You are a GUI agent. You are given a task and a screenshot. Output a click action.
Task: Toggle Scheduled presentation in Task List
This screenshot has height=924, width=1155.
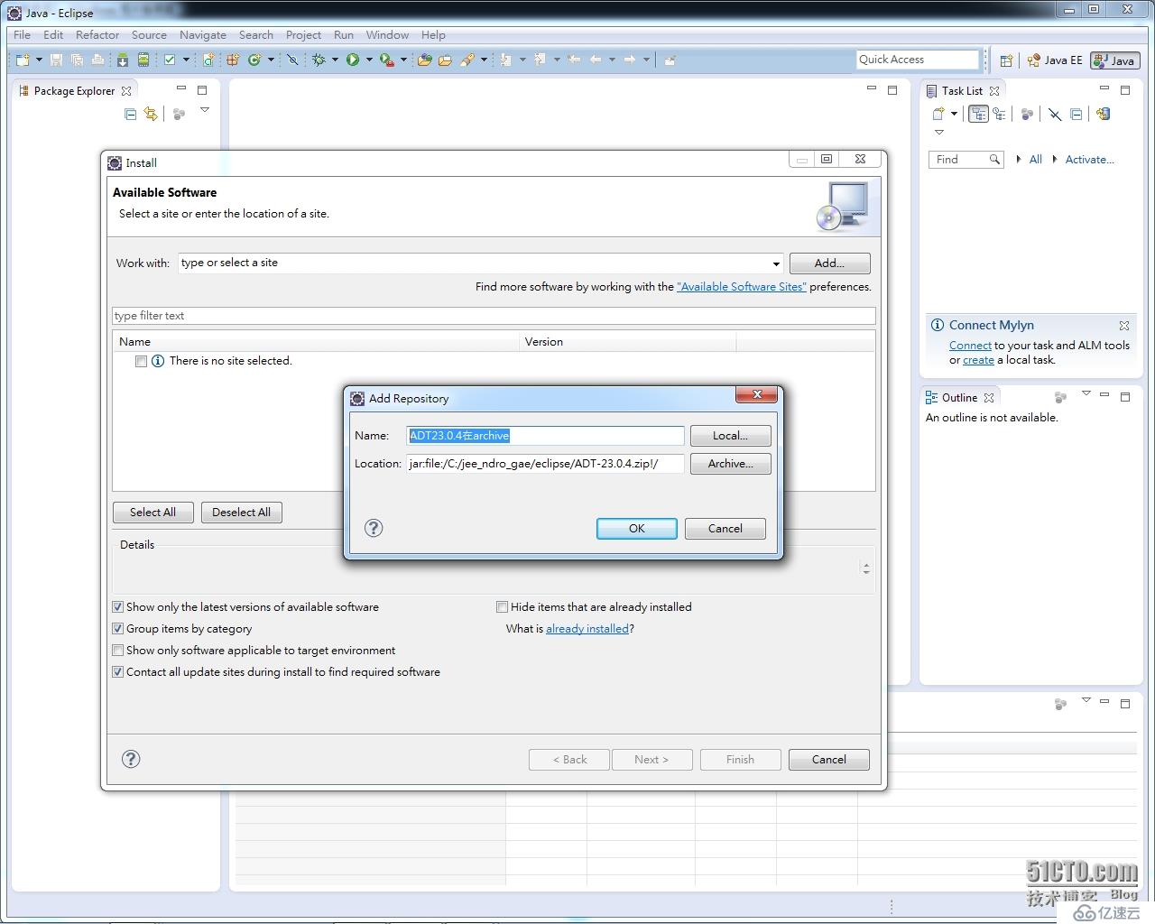(x=999, y=114)
